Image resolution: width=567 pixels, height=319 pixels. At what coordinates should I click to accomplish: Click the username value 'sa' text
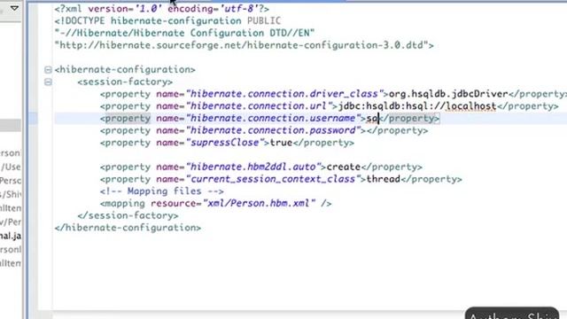coord(372,118)
